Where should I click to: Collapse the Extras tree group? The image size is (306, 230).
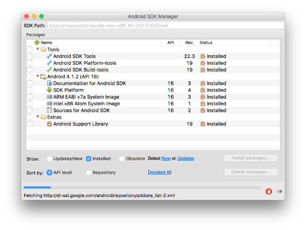pos(38,117)
